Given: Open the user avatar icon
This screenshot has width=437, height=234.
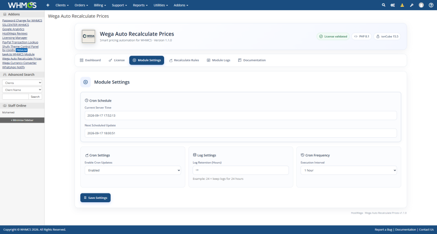Looking at the screenshot, I should pos(421,5).
